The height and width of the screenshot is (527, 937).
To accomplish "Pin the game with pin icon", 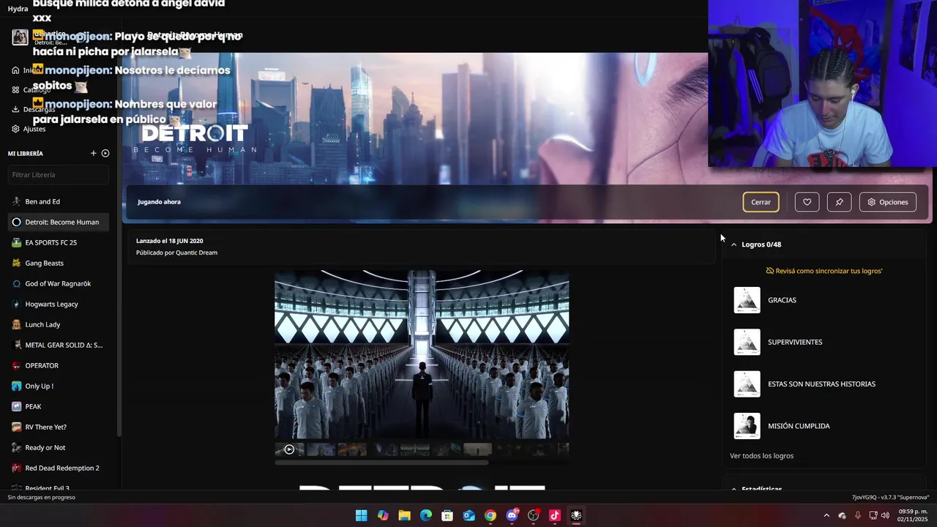I will [x=839, y=202].
